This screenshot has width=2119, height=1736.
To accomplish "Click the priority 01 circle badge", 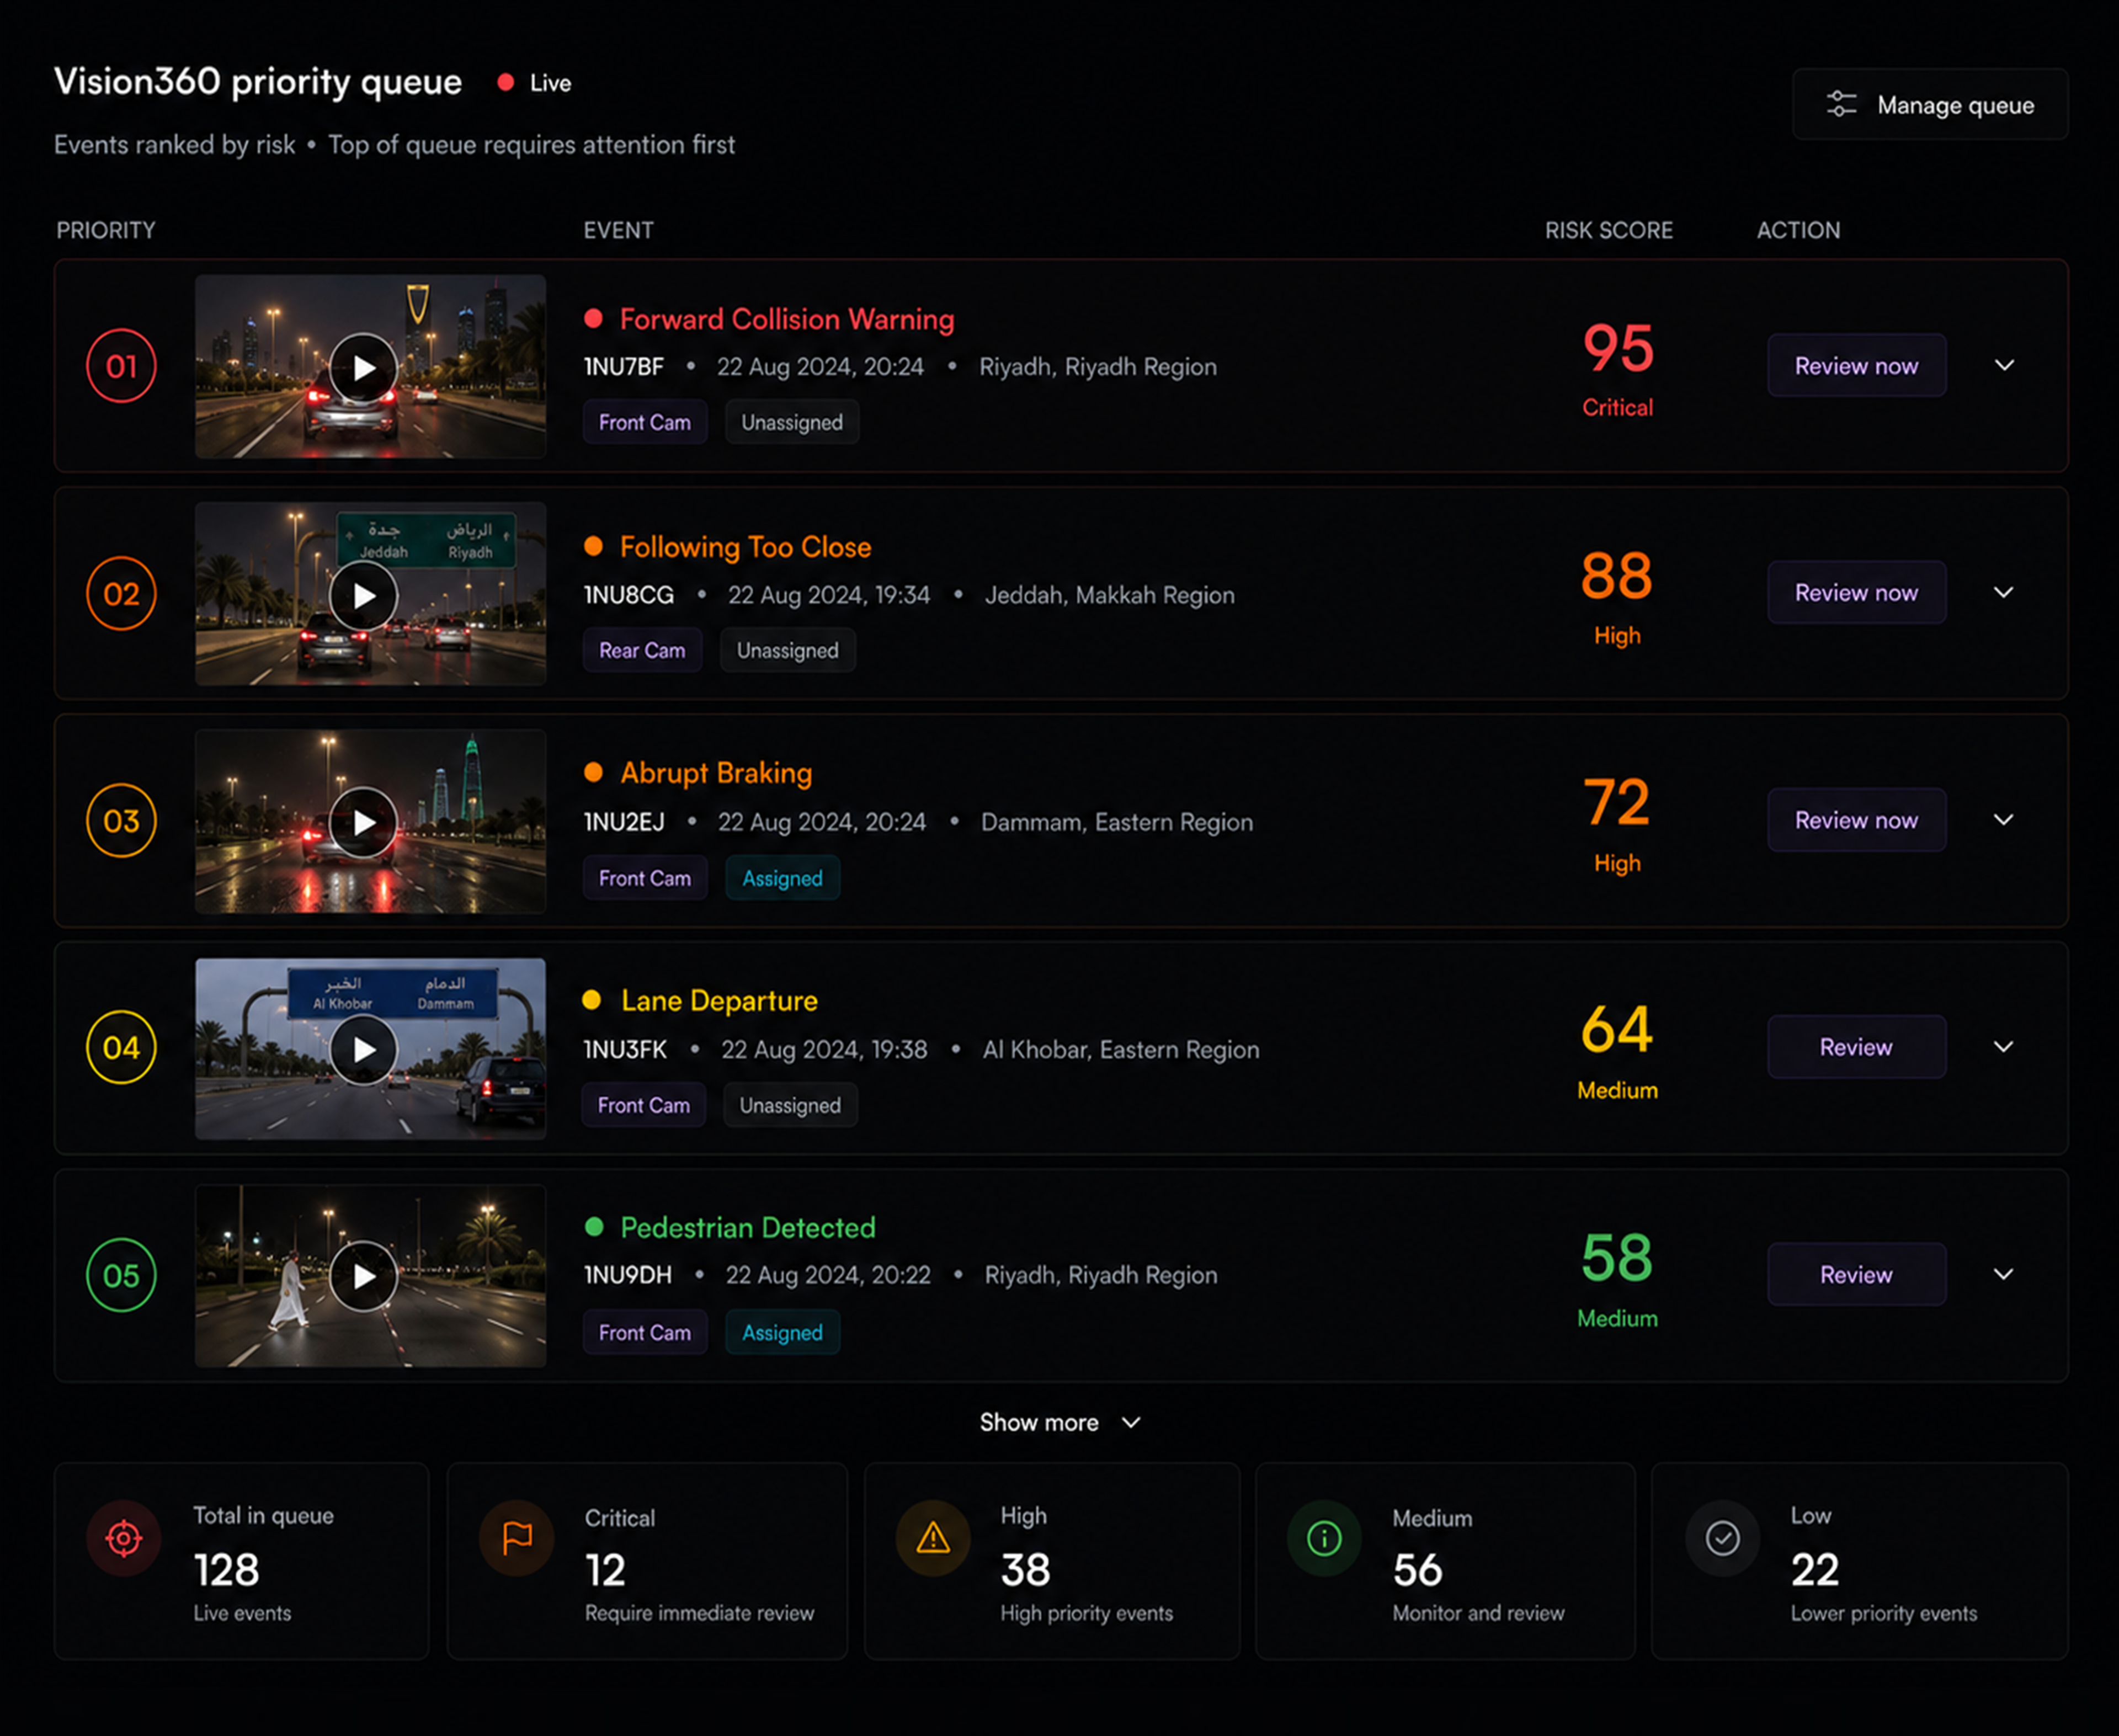I will (121, 366).
